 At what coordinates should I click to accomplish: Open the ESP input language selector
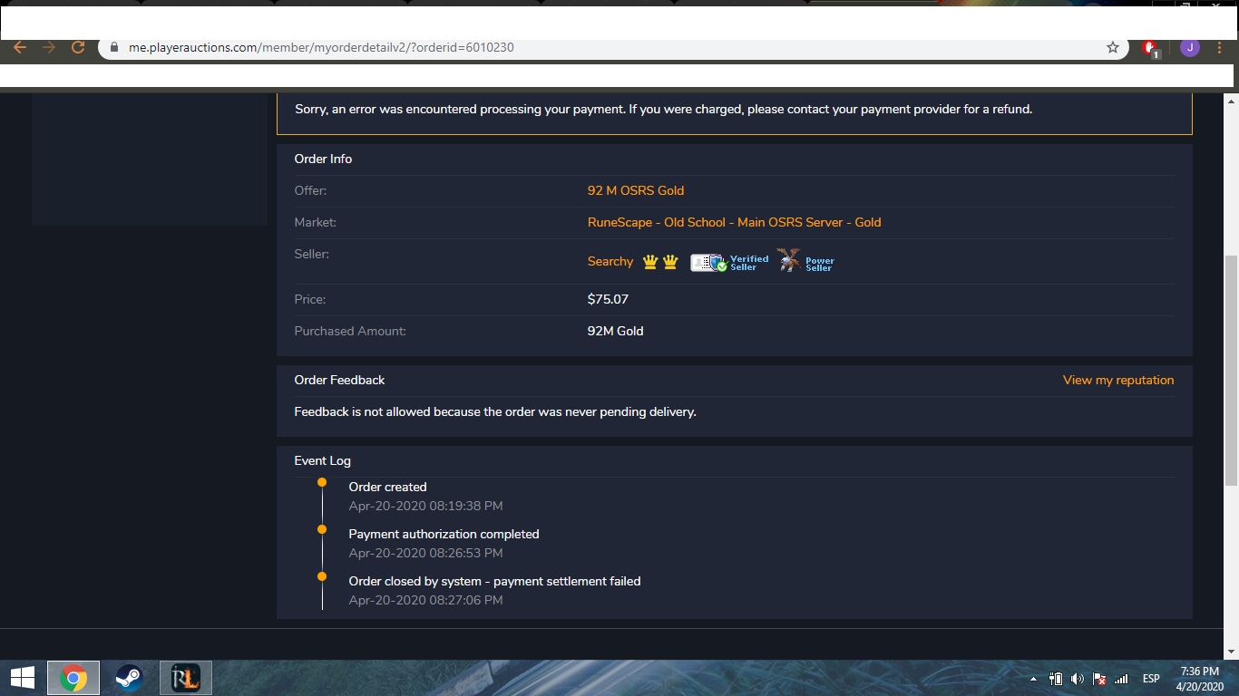coord(1151,679)
